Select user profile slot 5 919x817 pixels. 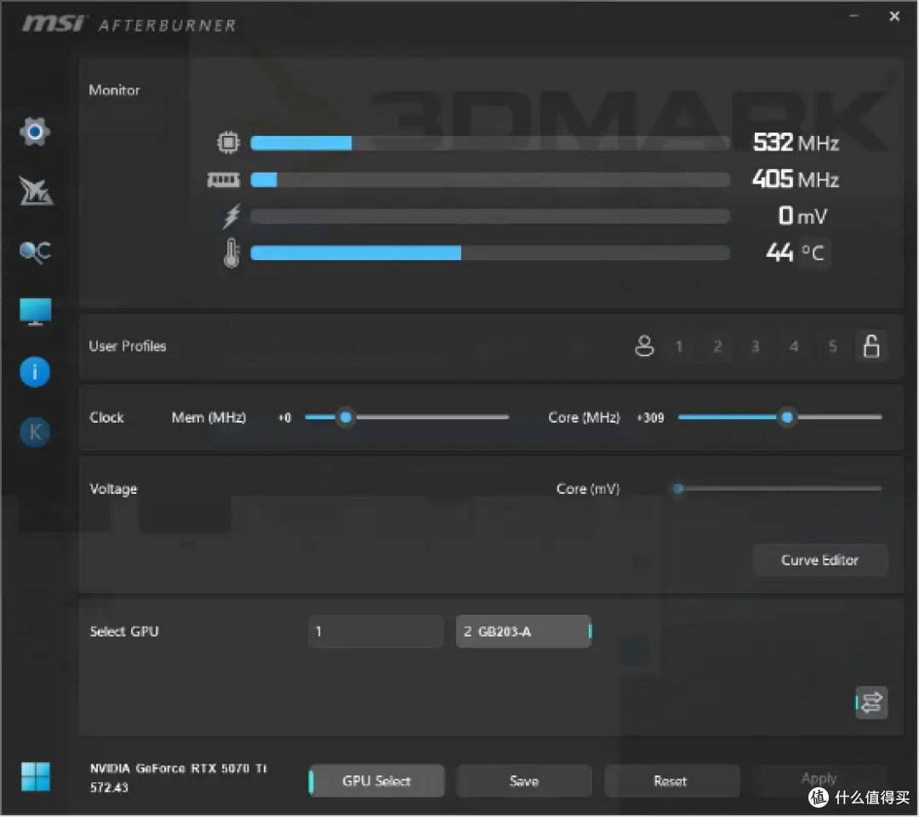point(832,346)
